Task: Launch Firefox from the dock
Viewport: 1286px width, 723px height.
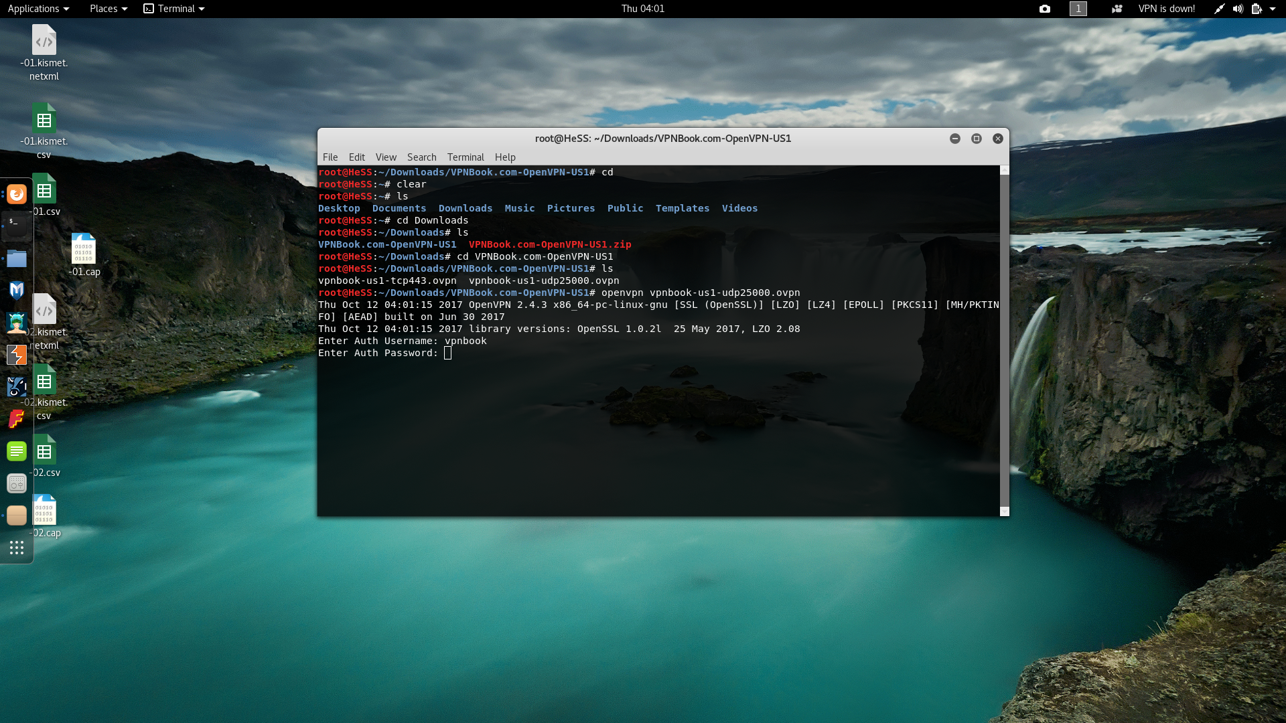Action: point(17,194)
